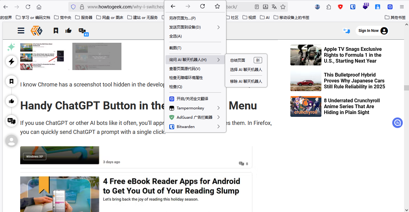Viewport: 409px width, 212px height.
Task: Click the Sign In Now button
Action: coord(372,31)
